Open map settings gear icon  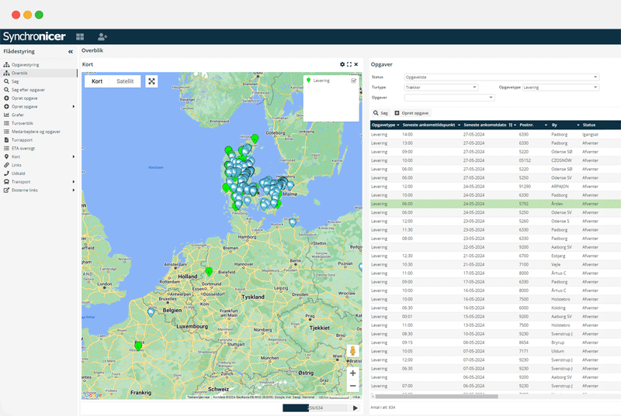[342, 64]
